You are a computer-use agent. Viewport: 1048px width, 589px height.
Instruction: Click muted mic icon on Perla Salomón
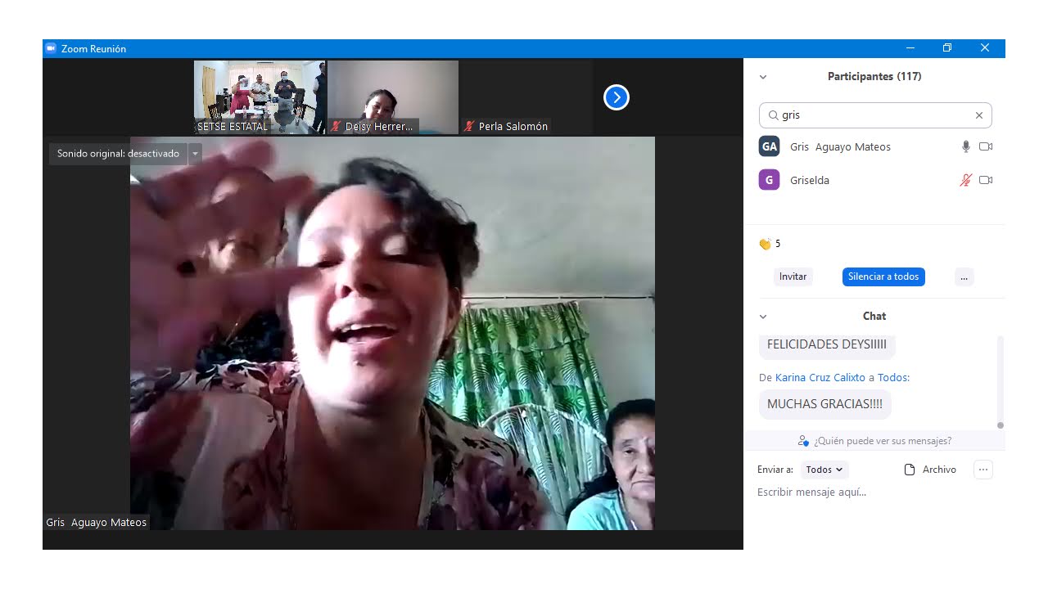click(469, 127)
